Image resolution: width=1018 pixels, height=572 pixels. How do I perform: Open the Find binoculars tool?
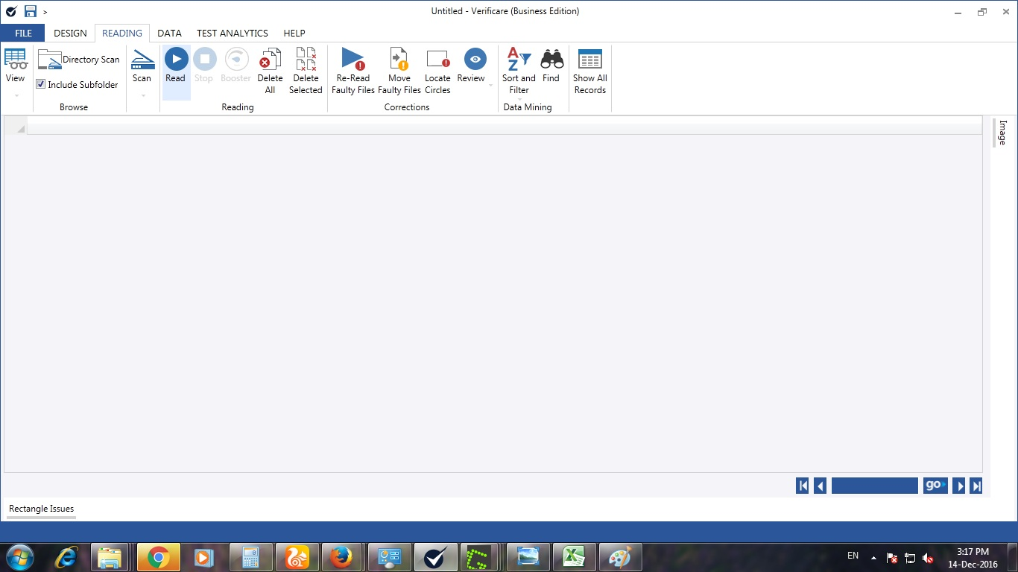(x=551, y=60)
